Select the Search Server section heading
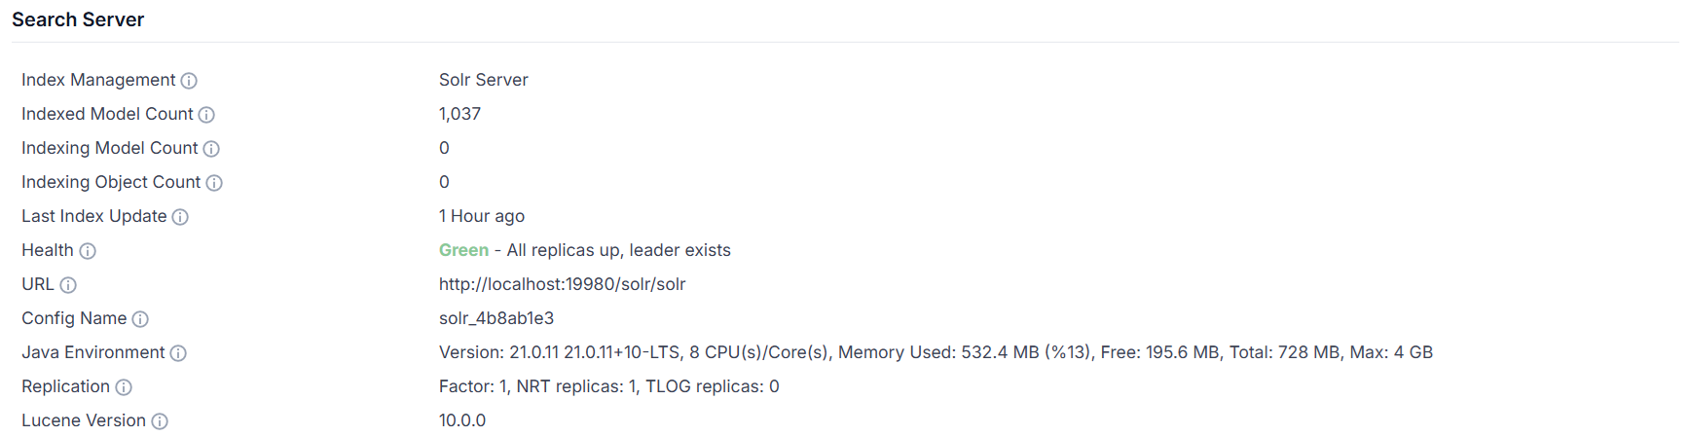The image size is (1688, 436). coord(78,19)
